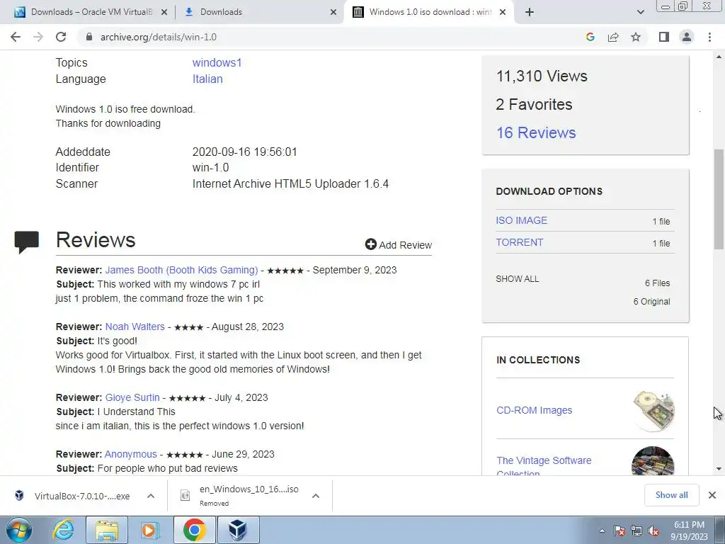The width and height of the screenshot is (725, 544).
Task: Click Show all downloads button
Action: point(671,495)
